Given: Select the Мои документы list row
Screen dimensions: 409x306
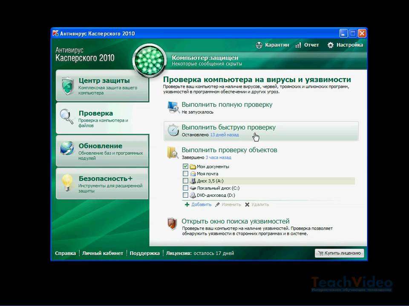Looking at the screenshot, I should pos(269,167).
